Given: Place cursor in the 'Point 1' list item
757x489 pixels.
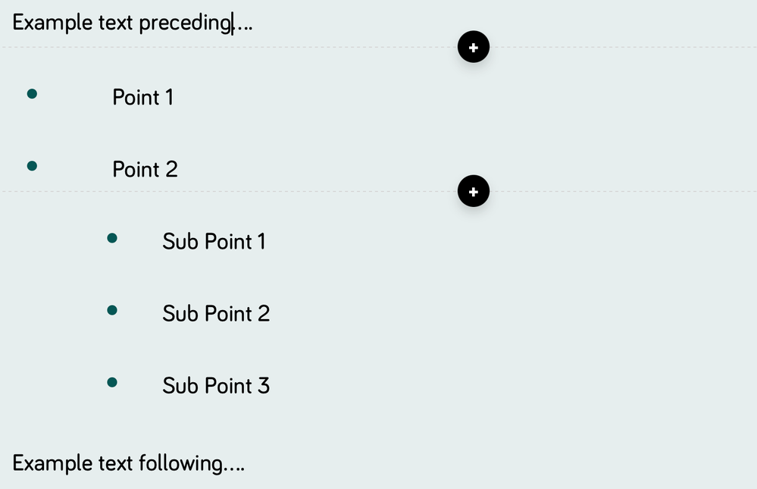Looking at the screenshot, I should 142,97.
